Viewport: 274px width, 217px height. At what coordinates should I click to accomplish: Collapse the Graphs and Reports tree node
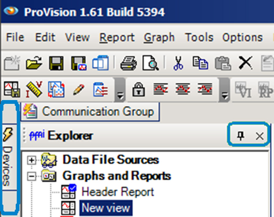pyautogui.click(x=31, y=176)
